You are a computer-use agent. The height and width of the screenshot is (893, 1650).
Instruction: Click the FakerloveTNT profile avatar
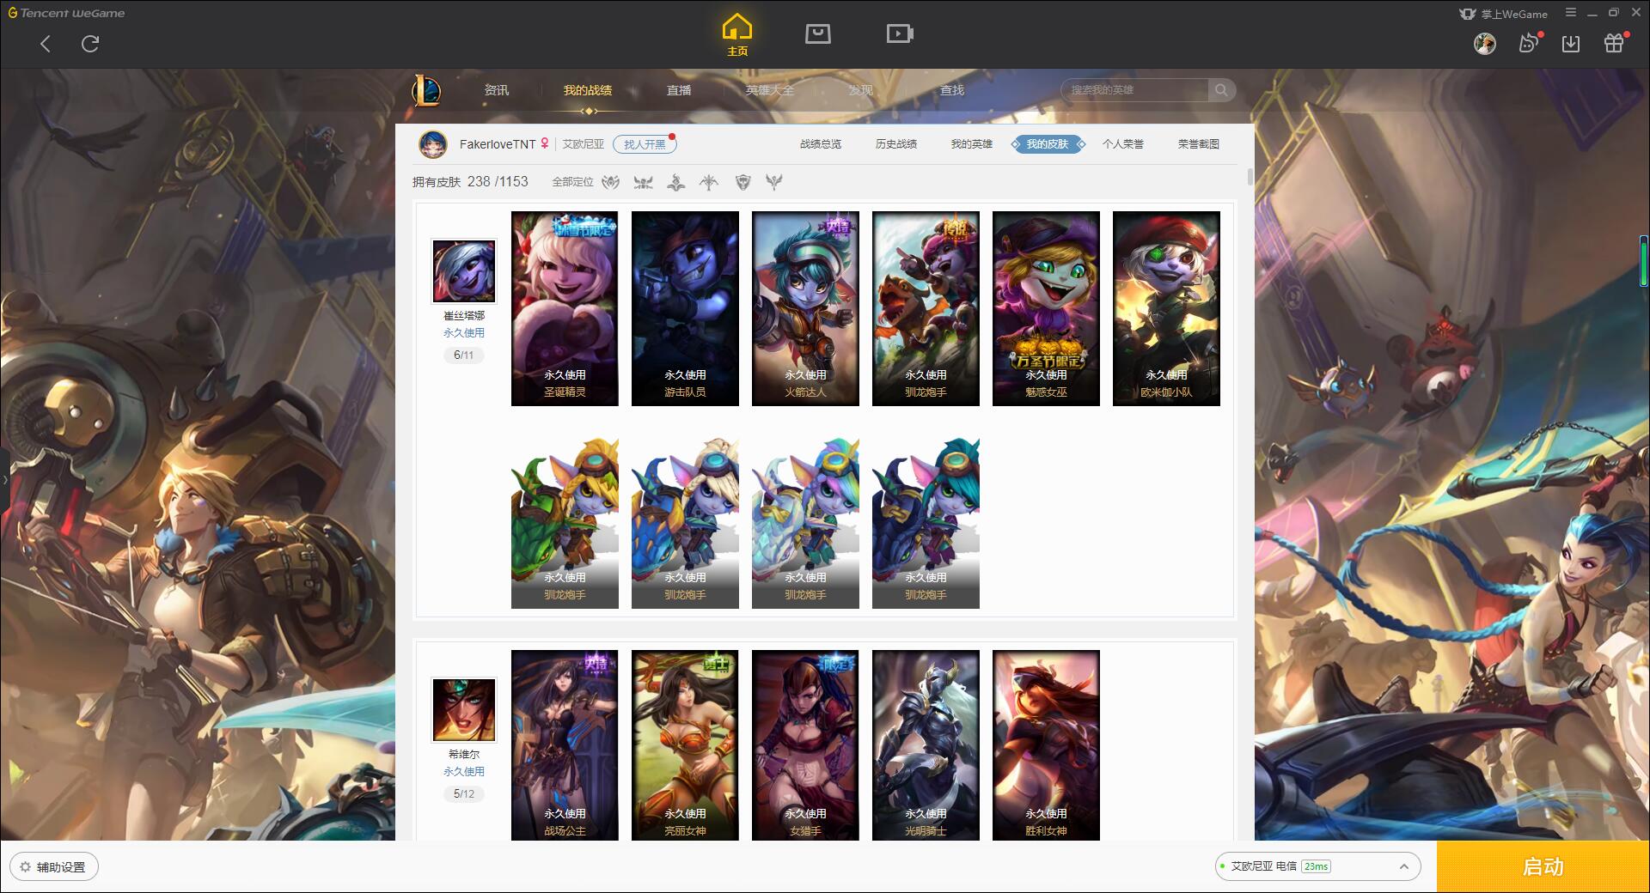pyautogui.click(x=433, y=144)
